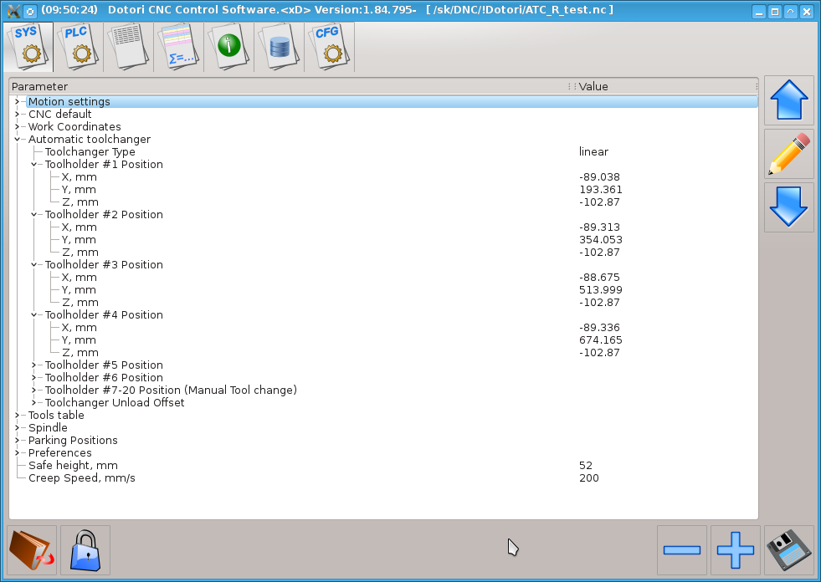Viewport: 821px width, 582px height.
Task: Open the SYS settings page
Action: point(28,47)
